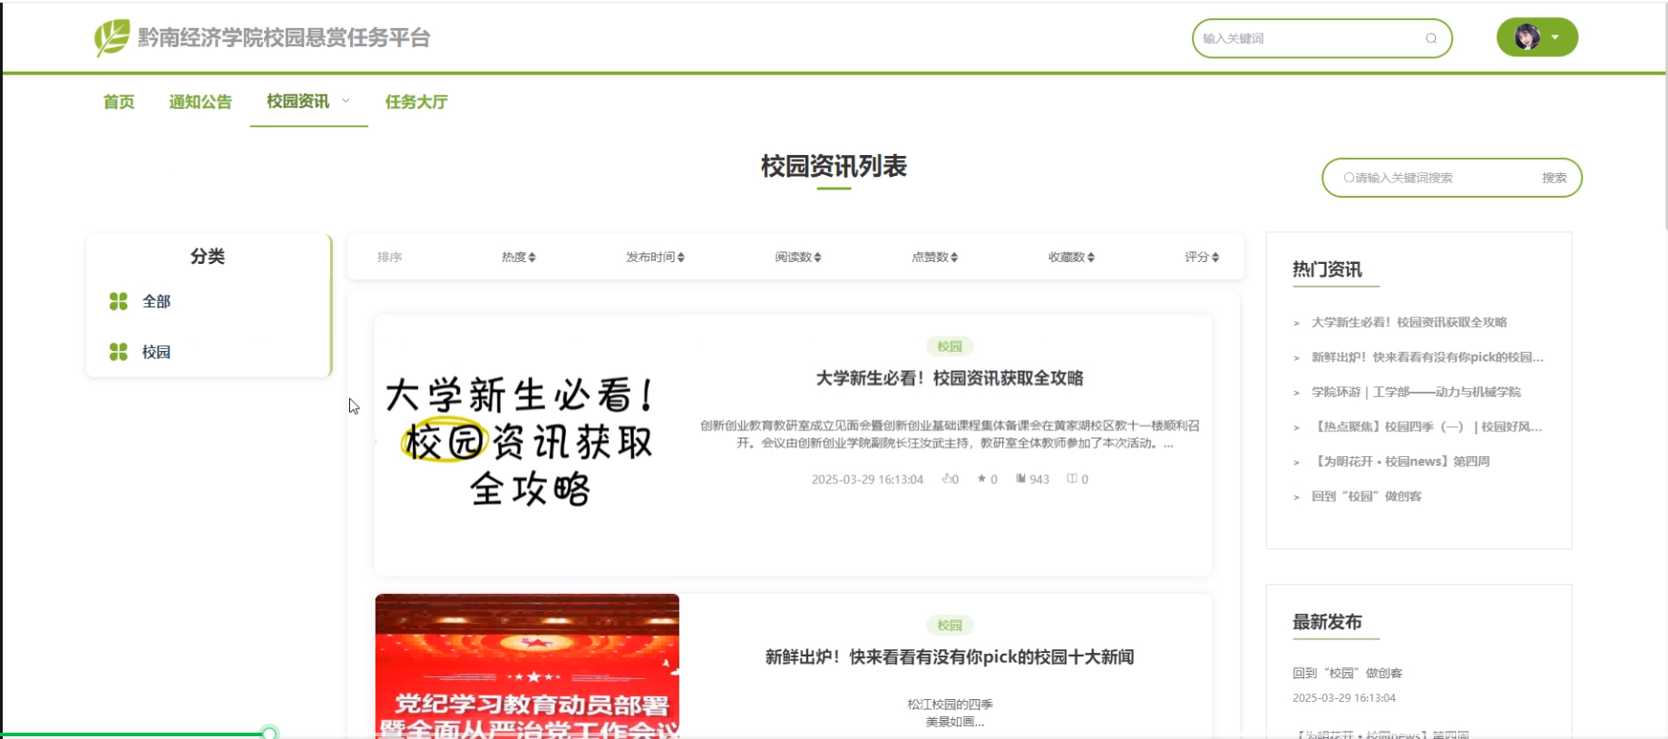Open hot news 回到"校园"做创客
Viewport: 1668px width, 739px height.
(1366, 497)
